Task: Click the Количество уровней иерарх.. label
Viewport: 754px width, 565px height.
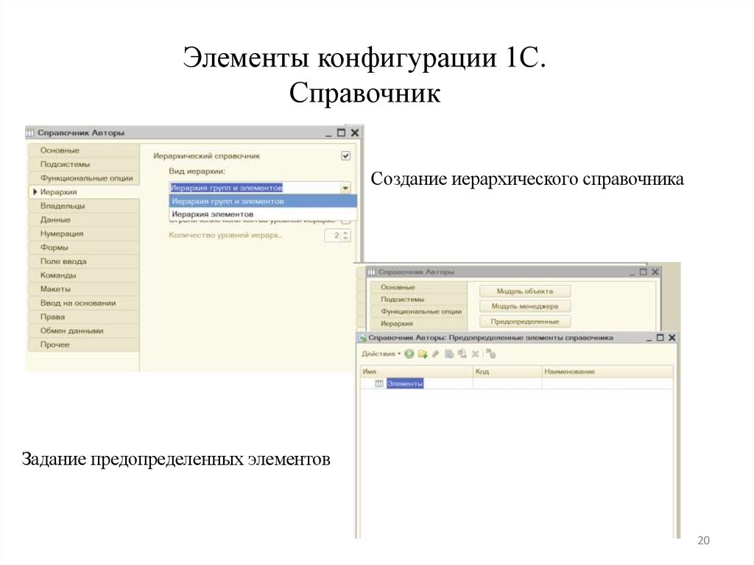Action: (225, 235)
